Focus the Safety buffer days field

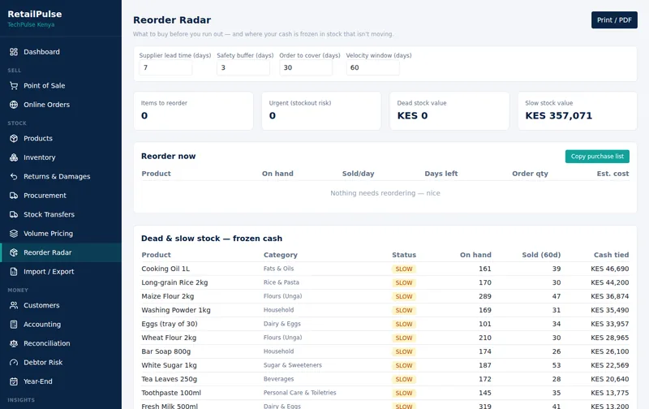243,67
